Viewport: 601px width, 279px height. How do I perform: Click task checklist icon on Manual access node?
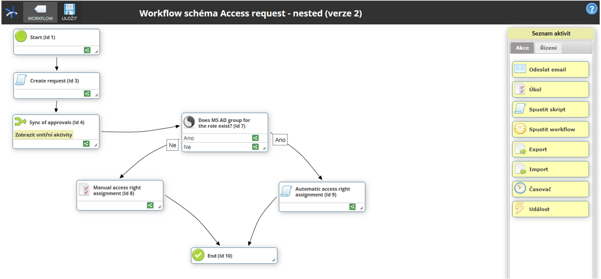click(84, 190)
